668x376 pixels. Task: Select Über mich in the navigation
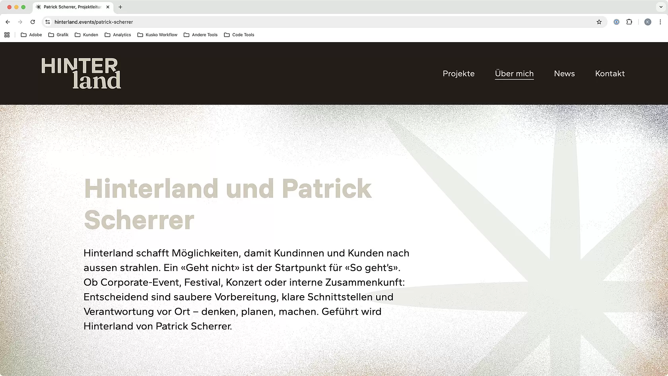click(x=514, y=74)
